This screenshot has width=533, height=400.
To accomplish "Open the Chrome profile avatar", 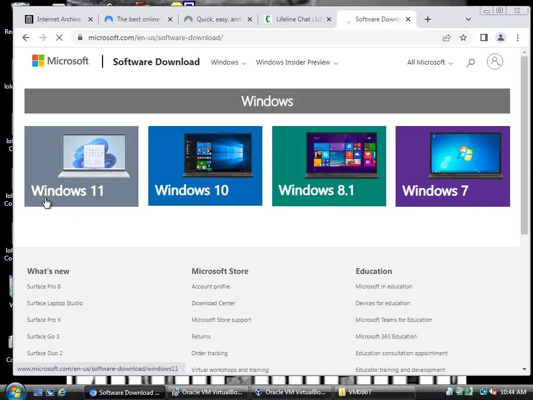I will tap(501, 37).
